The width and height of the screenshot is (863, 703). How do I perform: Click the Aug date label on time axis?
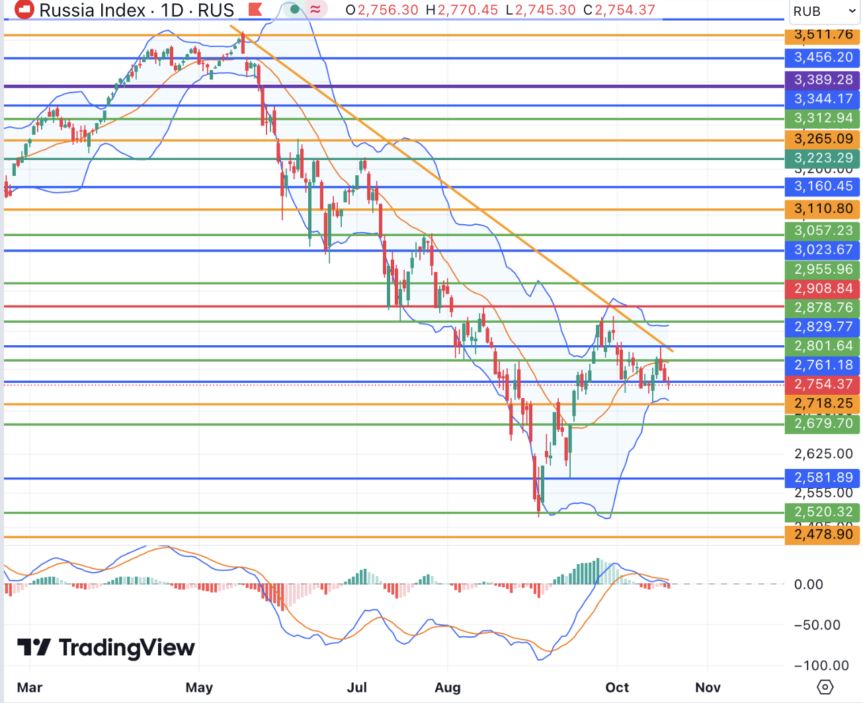tap(448, 687)
